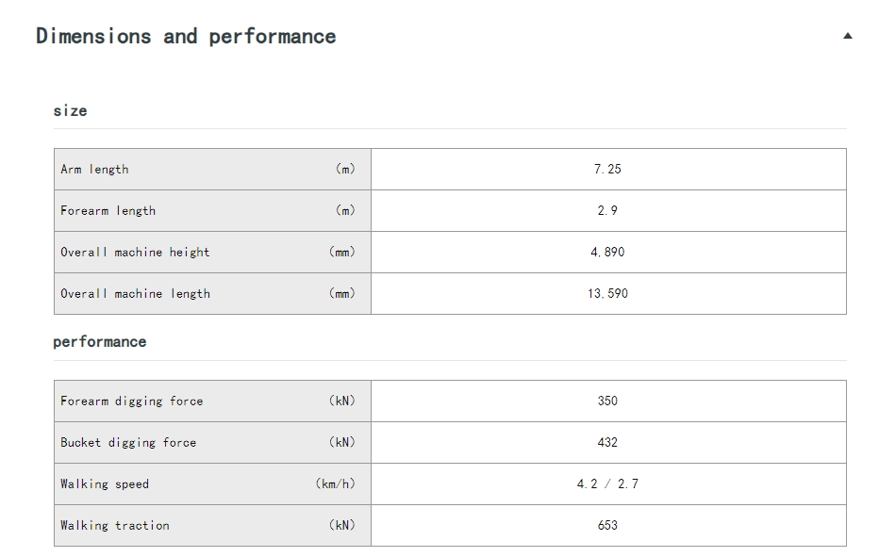Viewport: 879px width, 557px height.
Task: Click the Dimensions and performance heading
Action: pyautogui.click(x=186, y=37)
